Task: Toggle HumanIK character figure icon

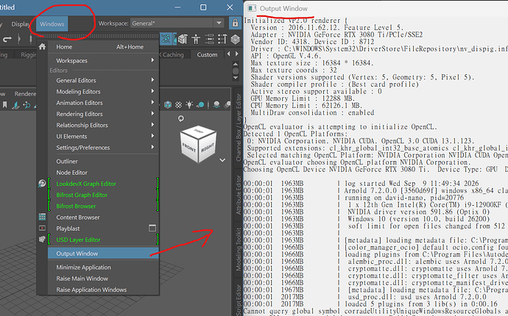Action: point(196,40)
